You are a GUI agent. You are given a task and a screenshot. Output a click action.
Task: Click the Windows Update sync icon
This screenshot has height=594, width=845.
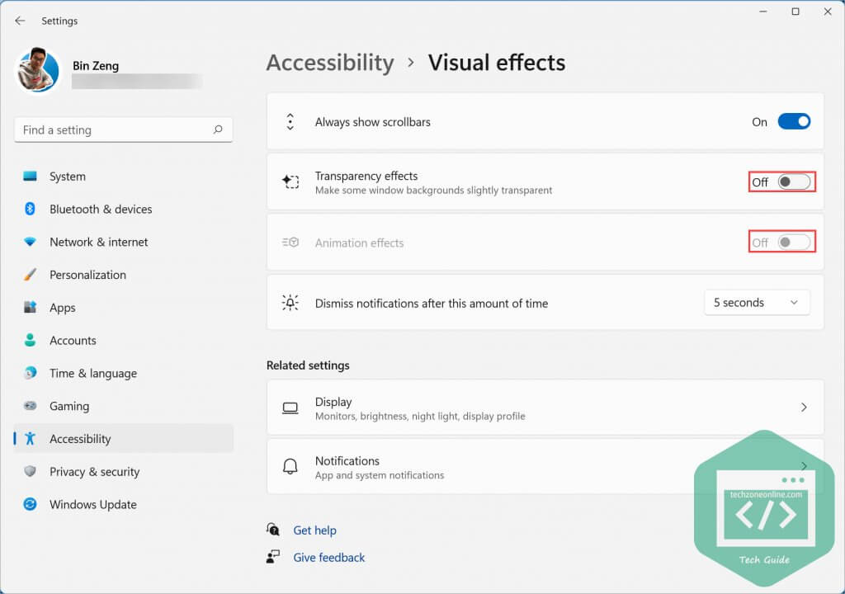[31, 505]
